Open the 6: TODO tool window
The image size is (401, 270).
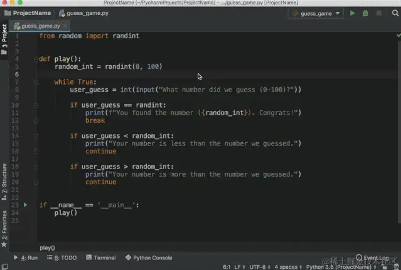(x=62, y=257)
